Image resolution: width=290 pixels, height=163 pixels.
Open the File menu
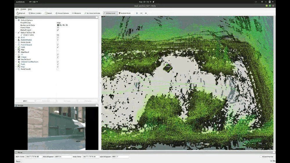pos(17,9)
